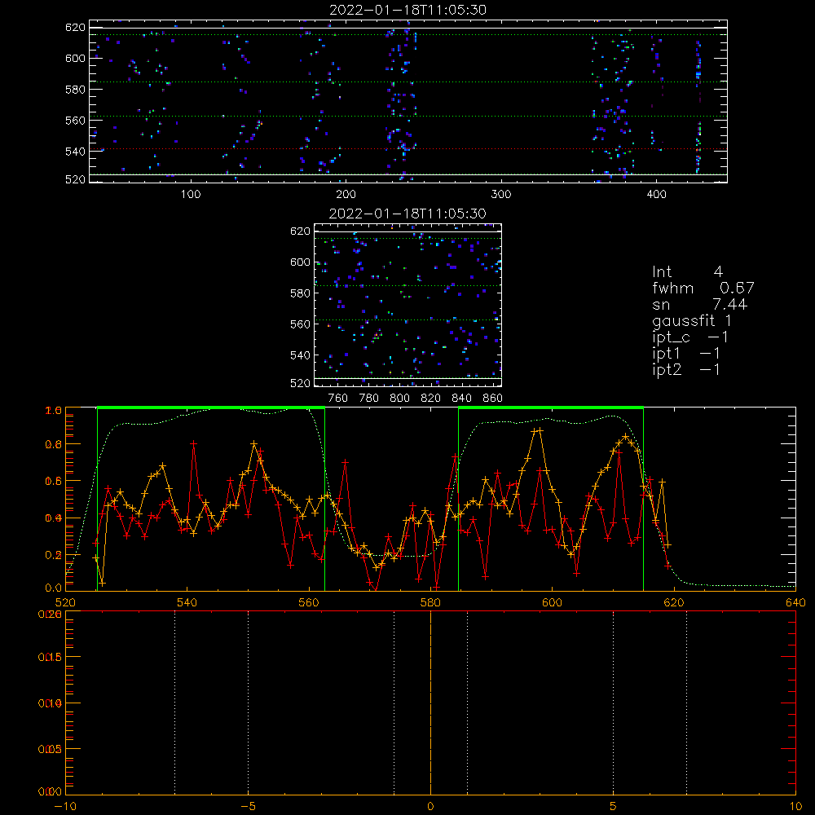
Task: Select the 'ipt2 -1' readout line
Action: coord(686,369)
